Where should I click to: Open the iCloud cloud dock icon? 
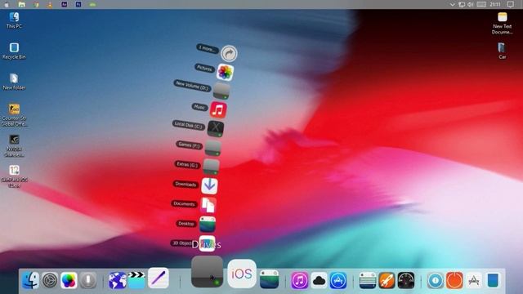pos(319,280)
